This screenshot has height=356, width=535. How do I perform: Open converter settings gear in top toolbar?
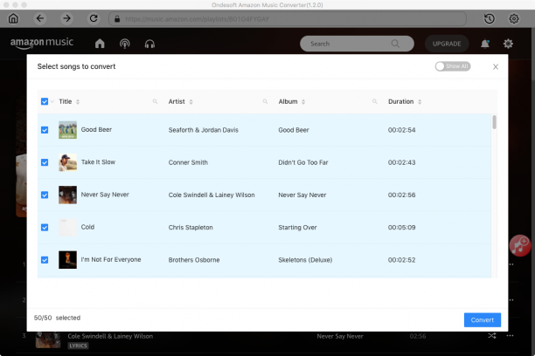pyautogui.click(x=514, y=18)
